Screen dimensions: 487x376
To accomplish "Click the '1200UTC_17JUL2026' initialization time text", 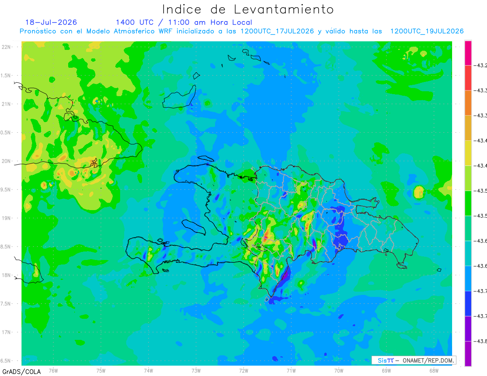I will (277, 31).
